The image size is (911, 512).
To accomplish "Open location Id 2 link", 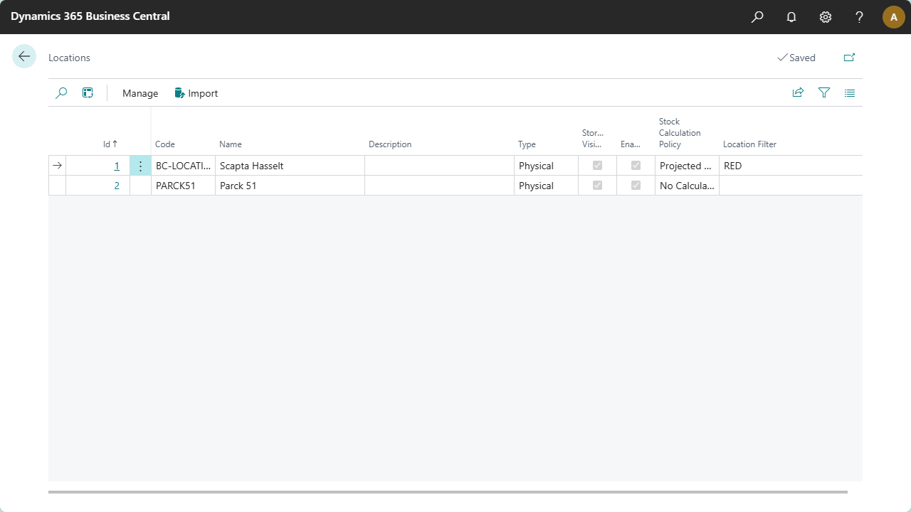I will click(117, 186).
